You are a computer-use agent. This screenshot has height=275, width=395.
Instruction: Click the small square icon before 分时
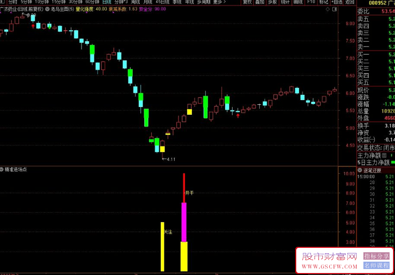point(2,2)
